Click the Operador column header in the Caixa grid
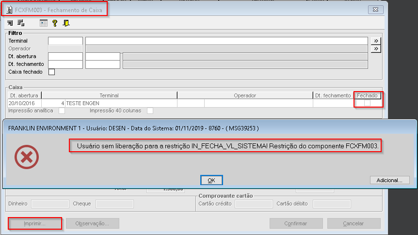Image resolution: width=418 pixels, height=235 pixels. (x=245, y=95)
